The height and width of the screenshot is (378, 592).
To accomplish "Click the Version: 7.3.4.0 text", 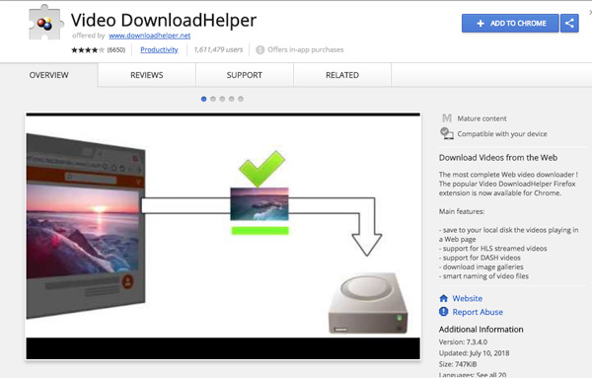I will click(463, 342).
